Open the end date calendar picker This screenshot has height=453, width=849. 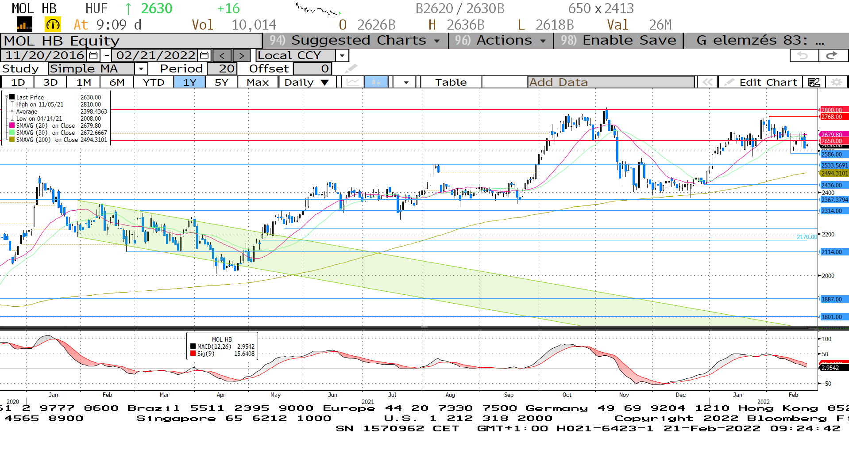[204, 55]
